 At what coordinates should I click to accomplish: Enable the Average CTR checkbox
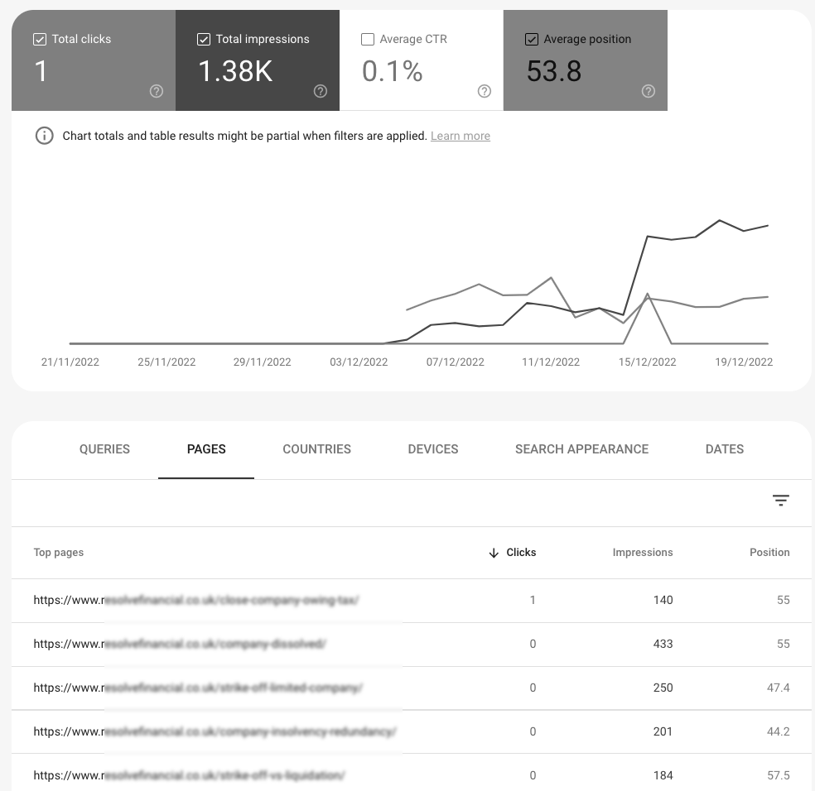(368, 39)
